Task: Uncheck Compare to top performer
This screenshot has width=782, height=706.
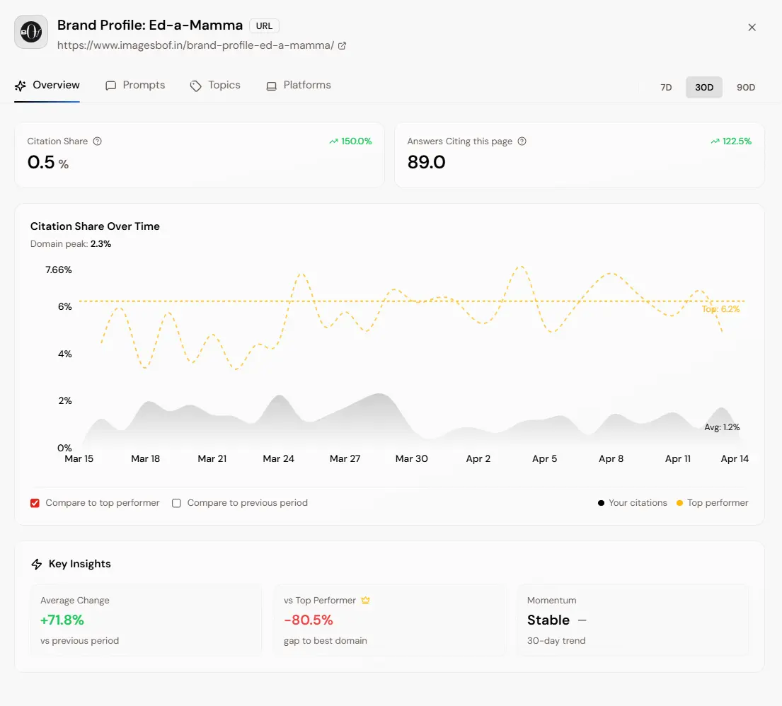Action: pos(35,503)
